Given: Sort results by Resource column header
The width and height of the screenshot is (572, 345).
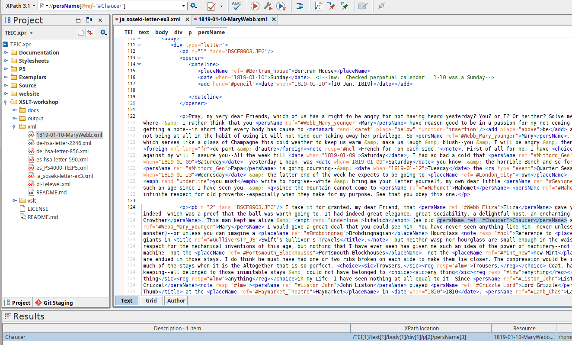Looking at the screenshot, I should pyautogui.click(x=524, y=329).
